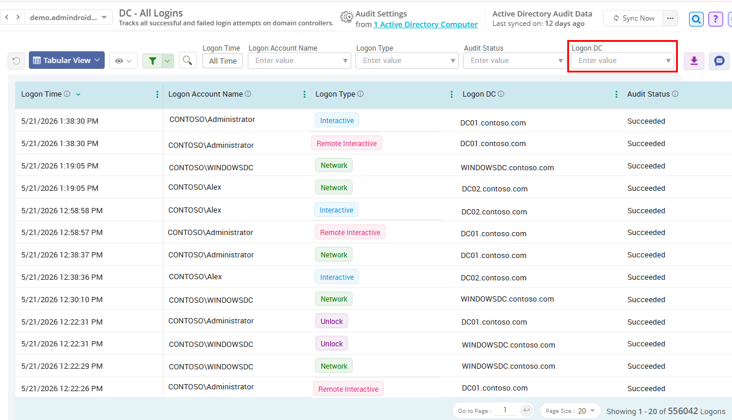Screen dimensions: 732x420
Task: Open the Logon Type filter box
Action: [x=407, y=61]
